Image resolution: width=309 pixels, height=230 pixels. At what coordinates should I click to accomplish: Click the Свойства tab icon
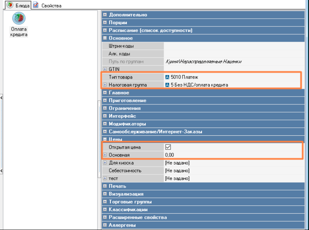(x=35, y=5)
